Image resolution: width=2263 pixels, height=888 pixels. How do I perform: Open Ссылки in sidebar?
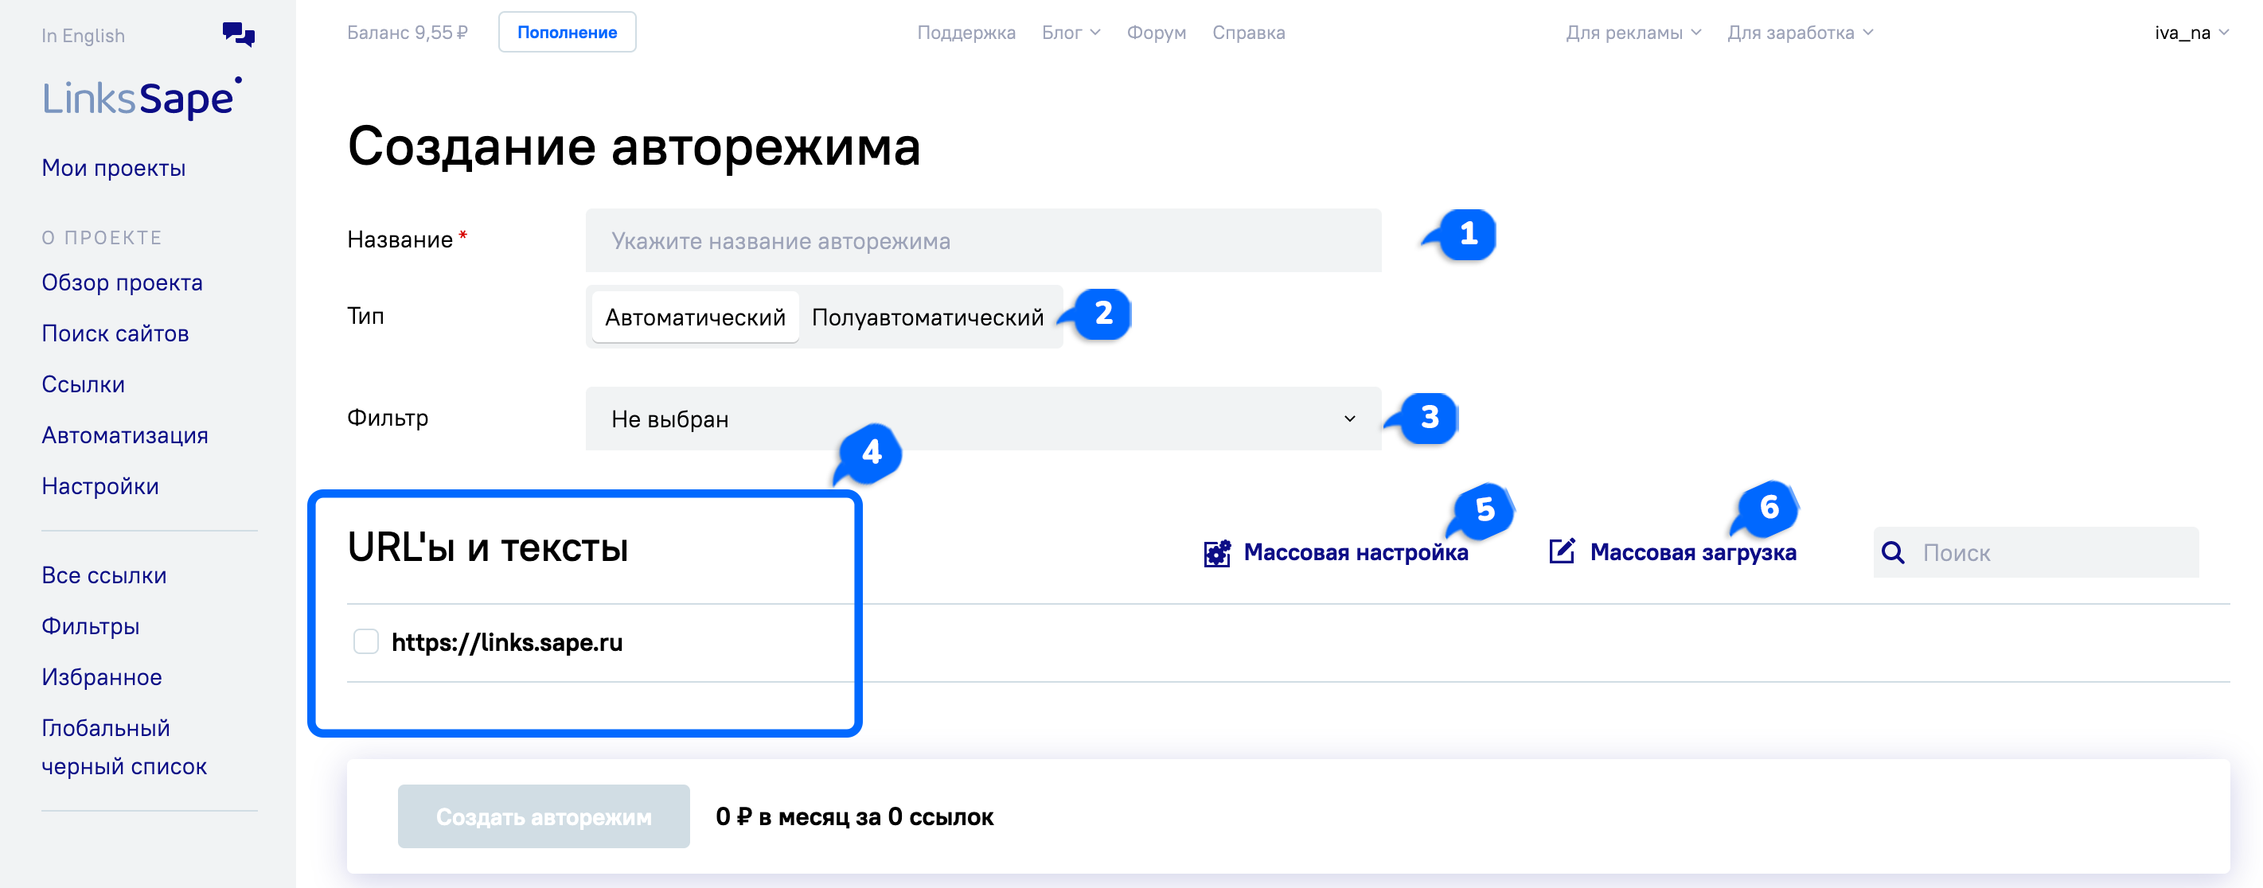point(84,384)
